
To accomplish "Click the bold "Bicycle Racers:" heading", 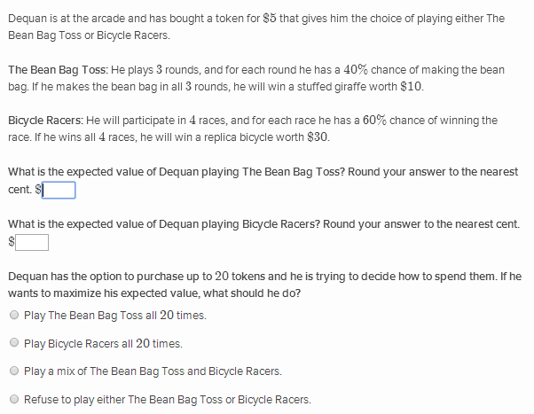I will [x=45, y=121].
